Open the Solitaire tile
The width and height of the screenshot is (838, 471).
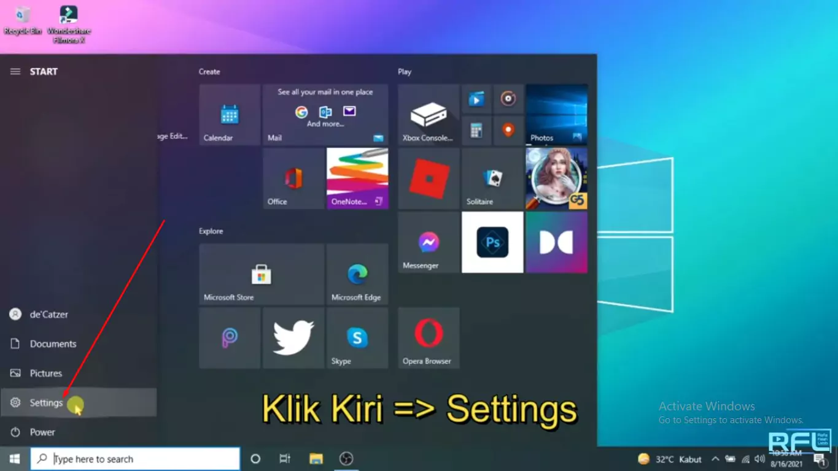pyautogui.click(x=492, y=178)
